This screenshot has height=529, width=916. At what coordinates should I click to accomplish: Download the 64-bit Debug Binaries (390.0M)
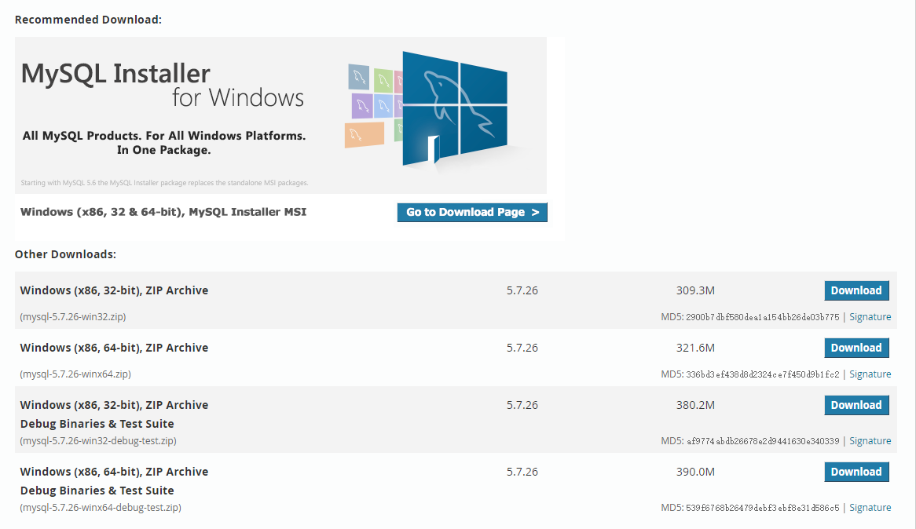(x=856, y=472)
